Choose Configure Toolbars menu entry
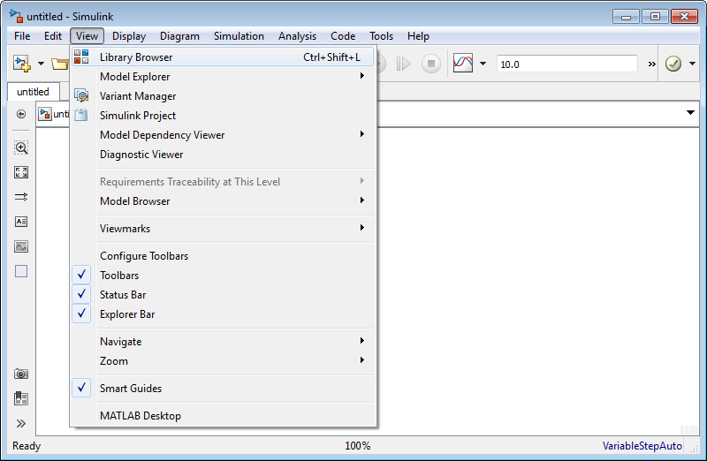The image size is (707, 461). point(223,256)
